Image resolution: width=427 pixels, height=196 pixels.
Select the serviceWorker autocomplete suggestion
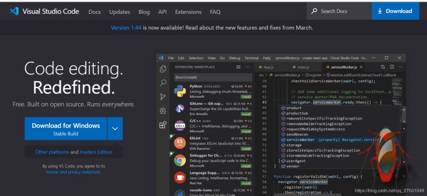point(341,140)
